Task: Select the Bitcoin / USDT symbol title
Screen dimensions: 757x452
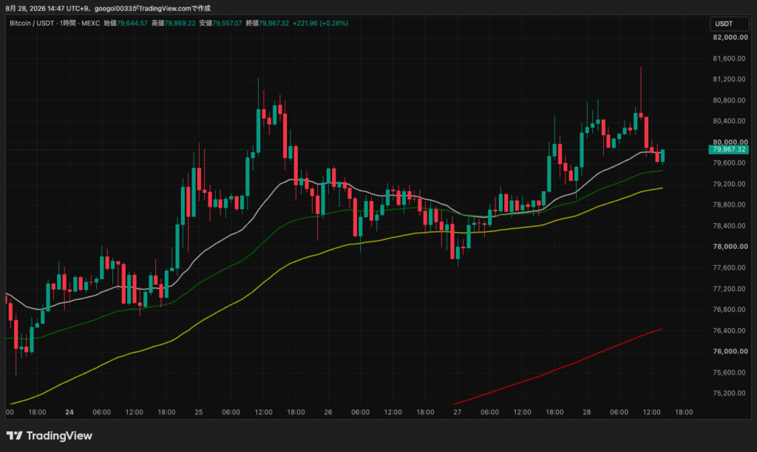Action: click(32, 23)
